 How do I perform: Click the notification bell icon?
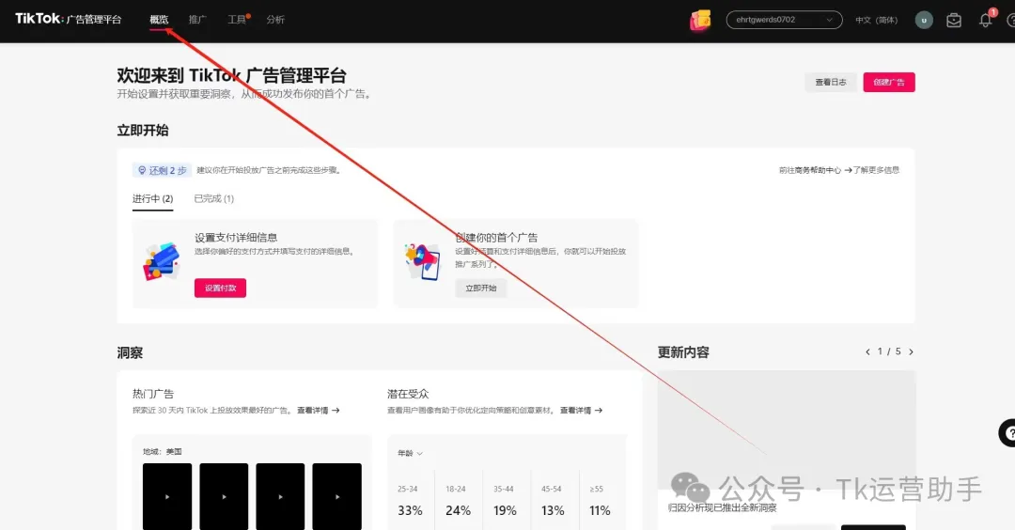[985, 20]
